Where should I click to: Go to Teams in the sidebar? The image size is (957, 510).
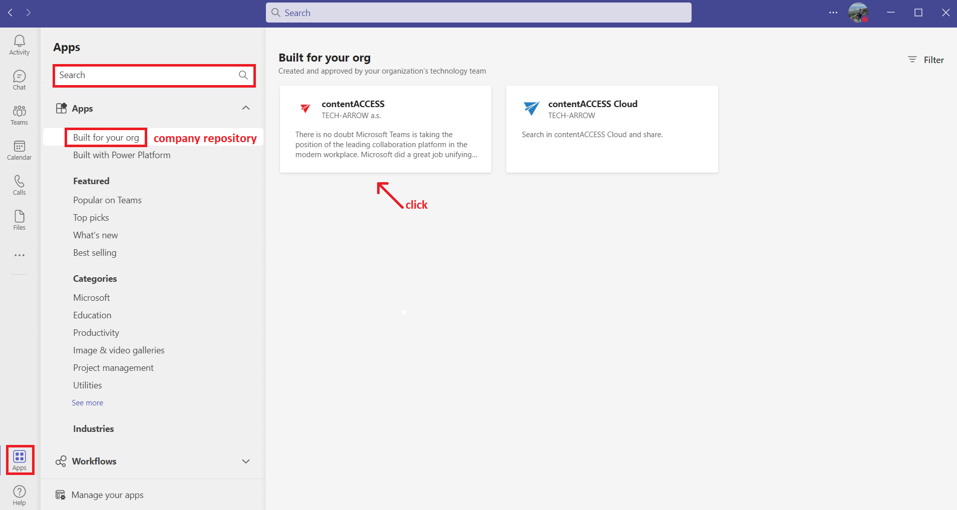pos(20,115)
